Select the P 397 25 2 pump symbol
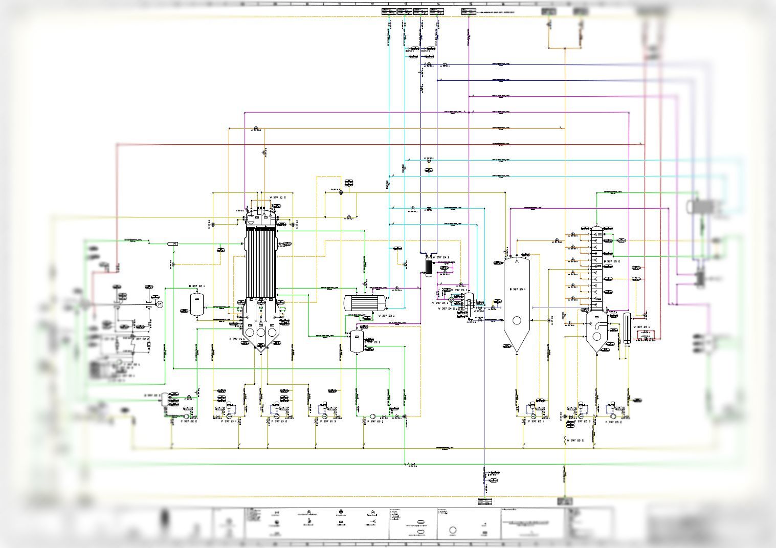Image resolution: width=776 pixels, height=548 pixels. click(x=613, y=416)
